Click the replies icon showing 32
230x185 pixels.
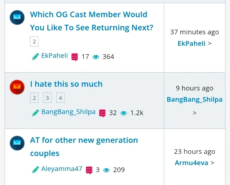tap(102, 113)
